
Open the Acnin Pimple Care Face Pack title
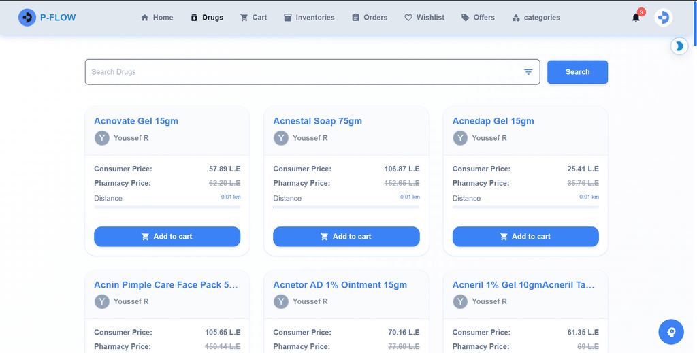[x=166, y=284]
